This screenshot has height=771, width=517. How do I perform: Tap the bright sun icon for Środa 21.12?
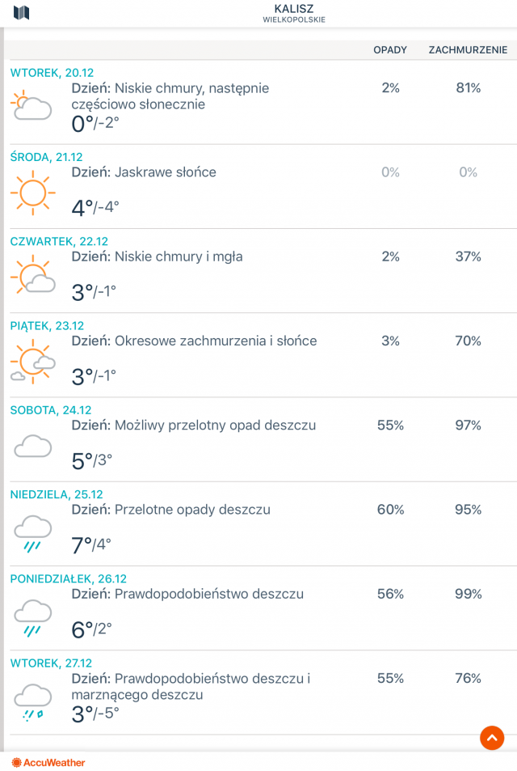(33, 193)
